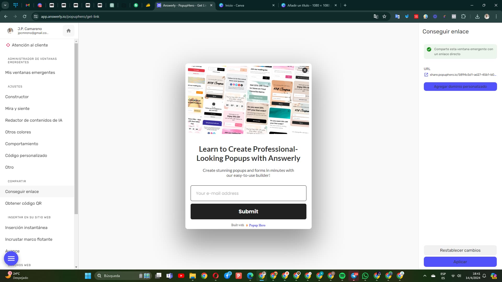Click the sidebar scroll down arrow
This screenshot has width=502, height=282.
click(x=76, y=267)
